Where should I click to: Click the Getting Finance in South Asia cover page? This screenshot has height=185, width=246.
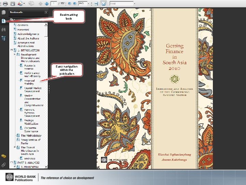[155, 89]
